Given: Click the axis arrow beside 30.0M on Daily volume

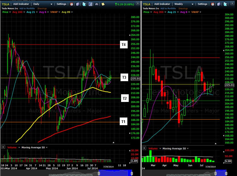Looking at the screenshot, I should 130,151.
